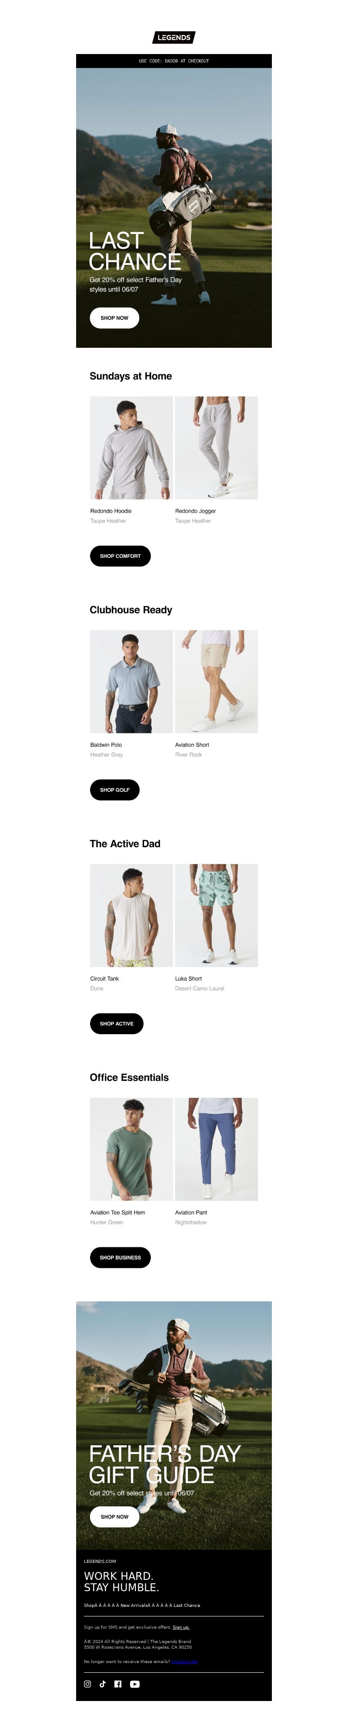Open the Facebook icon in footer
The height and width of the screenshot is (1718, 348).
[118, 1684]
